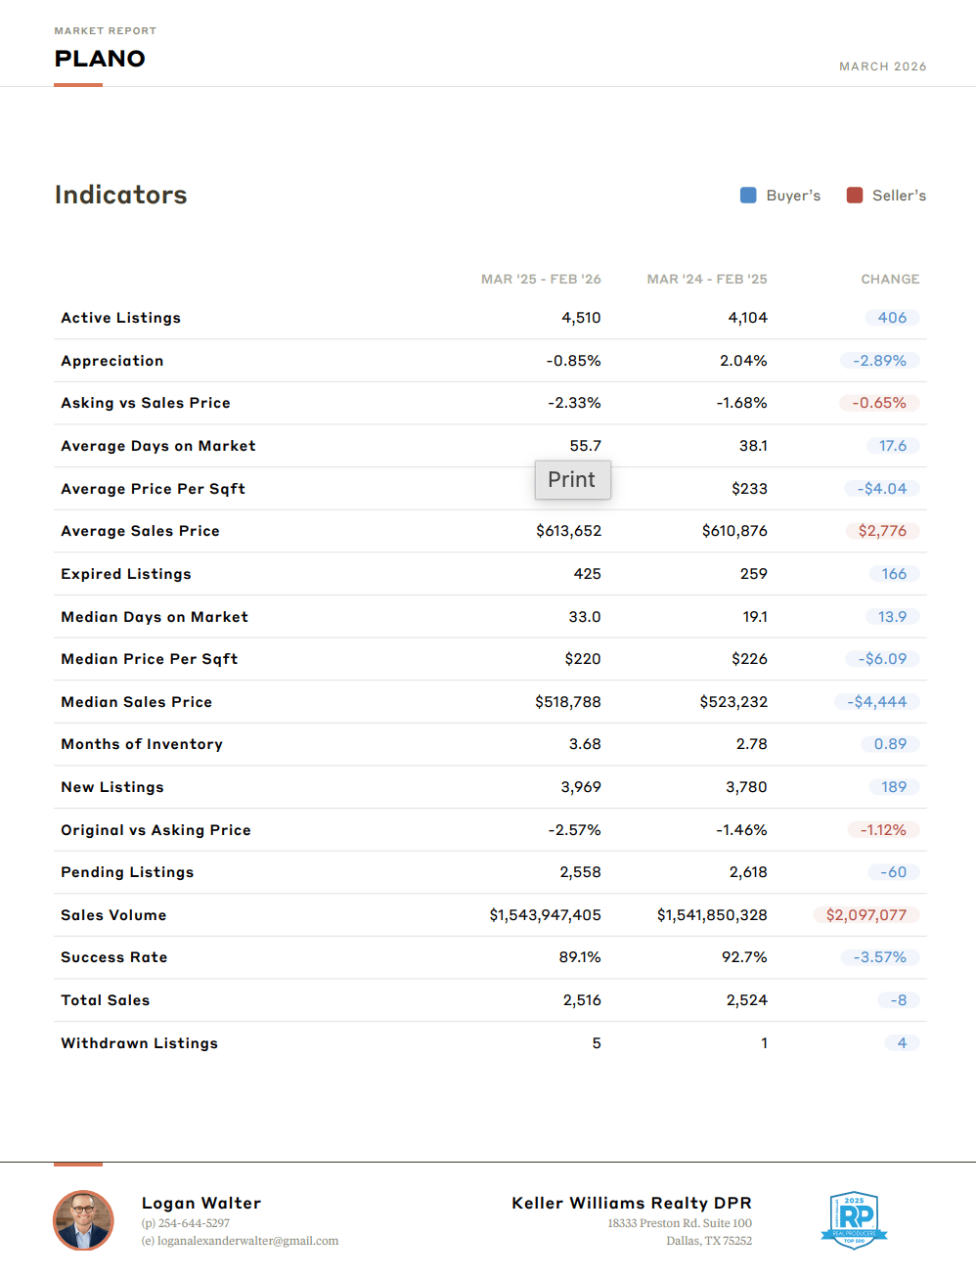The width and height of the screenshot is (976, 1277).
Task: Click the loganalexanderwalter@gmail.com email address
Action: click(247, 1241)
